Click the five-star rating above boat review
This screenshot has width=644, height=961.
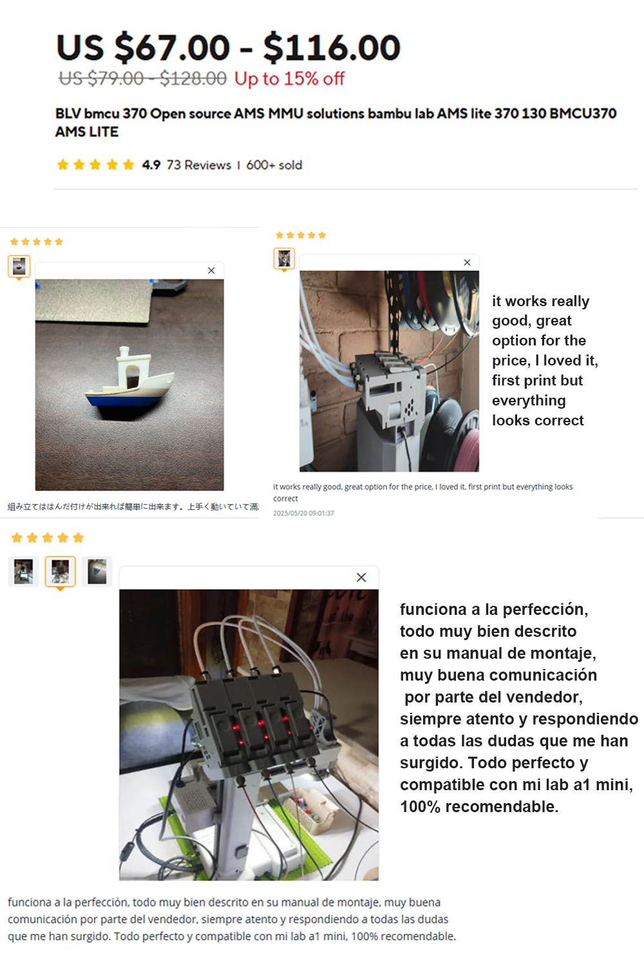(37, 242)
